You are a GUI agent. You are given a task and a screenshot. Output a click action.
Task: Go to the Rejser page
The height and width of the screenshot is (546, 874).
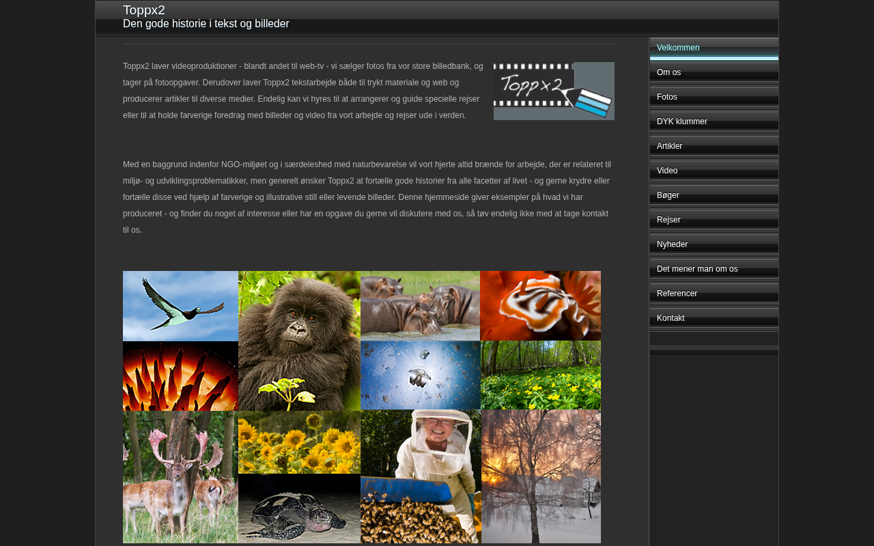668,220
